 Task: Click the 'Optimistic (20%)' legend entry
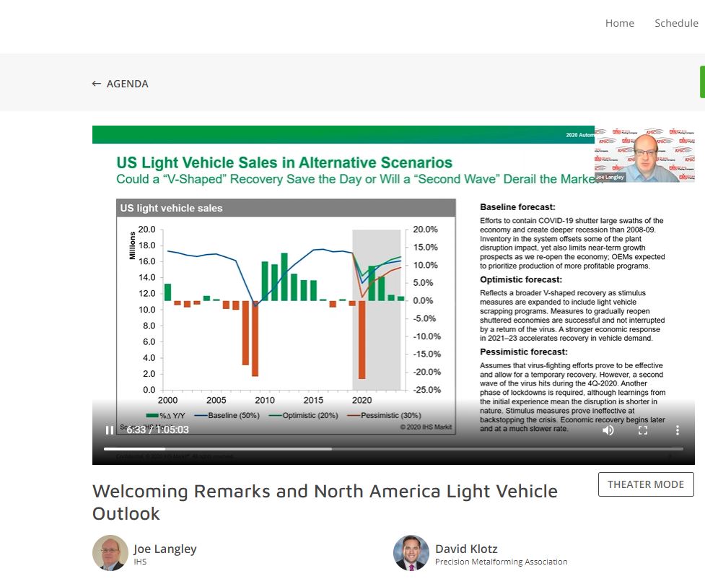click(x=304, y=415)
